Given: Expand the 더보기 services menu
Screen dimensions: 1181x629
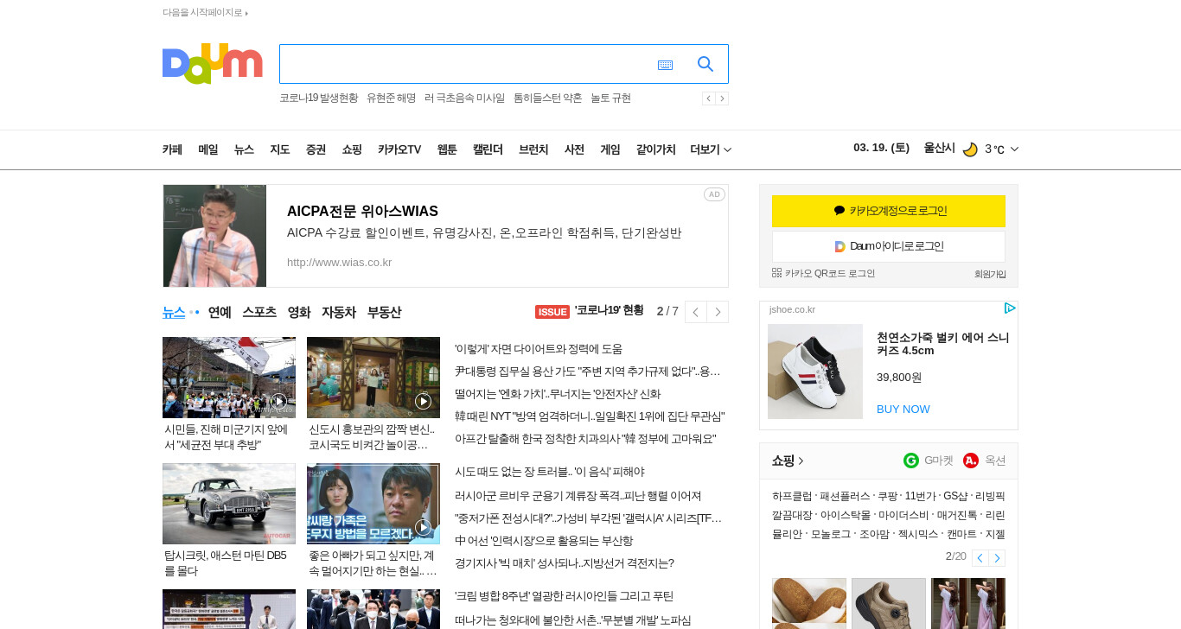Looking at the screenshot, I should tap(711, 149).
